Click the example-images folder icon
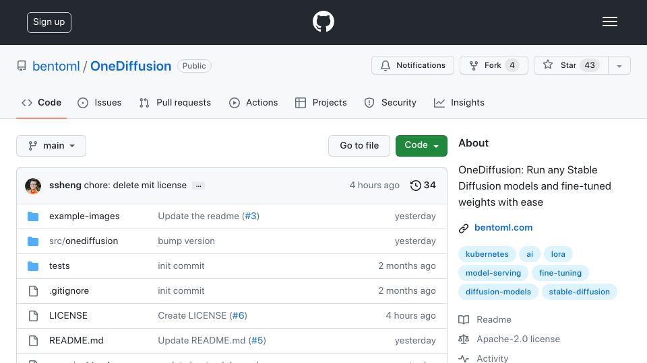 33,216
